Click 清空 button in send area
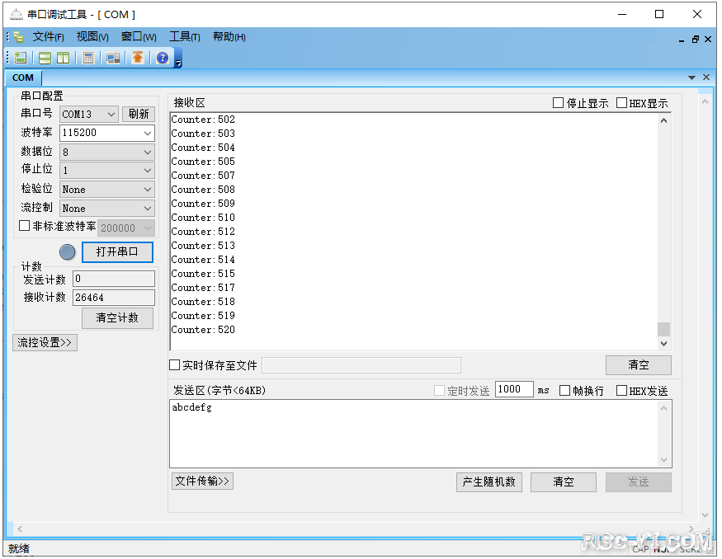This screenshot has width=722, height=559. point(563,481)
